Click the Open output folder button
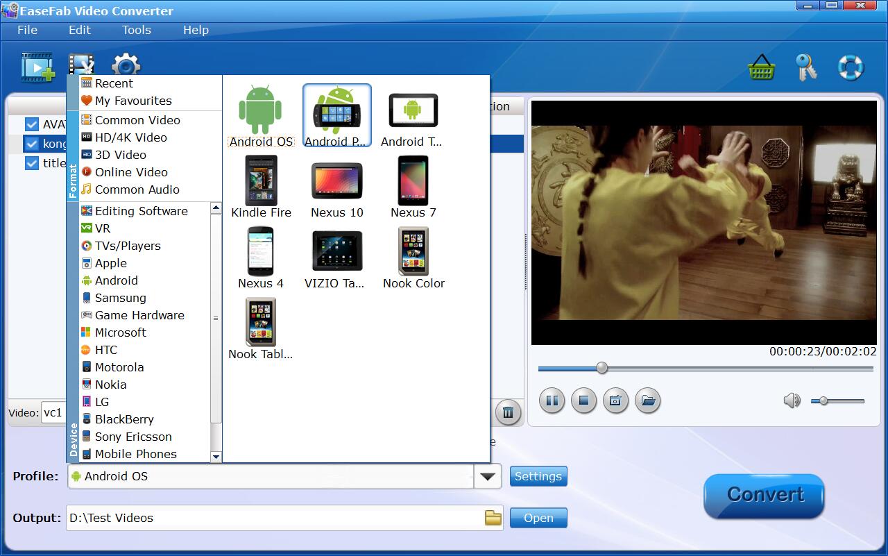 [x=538, y=518]
